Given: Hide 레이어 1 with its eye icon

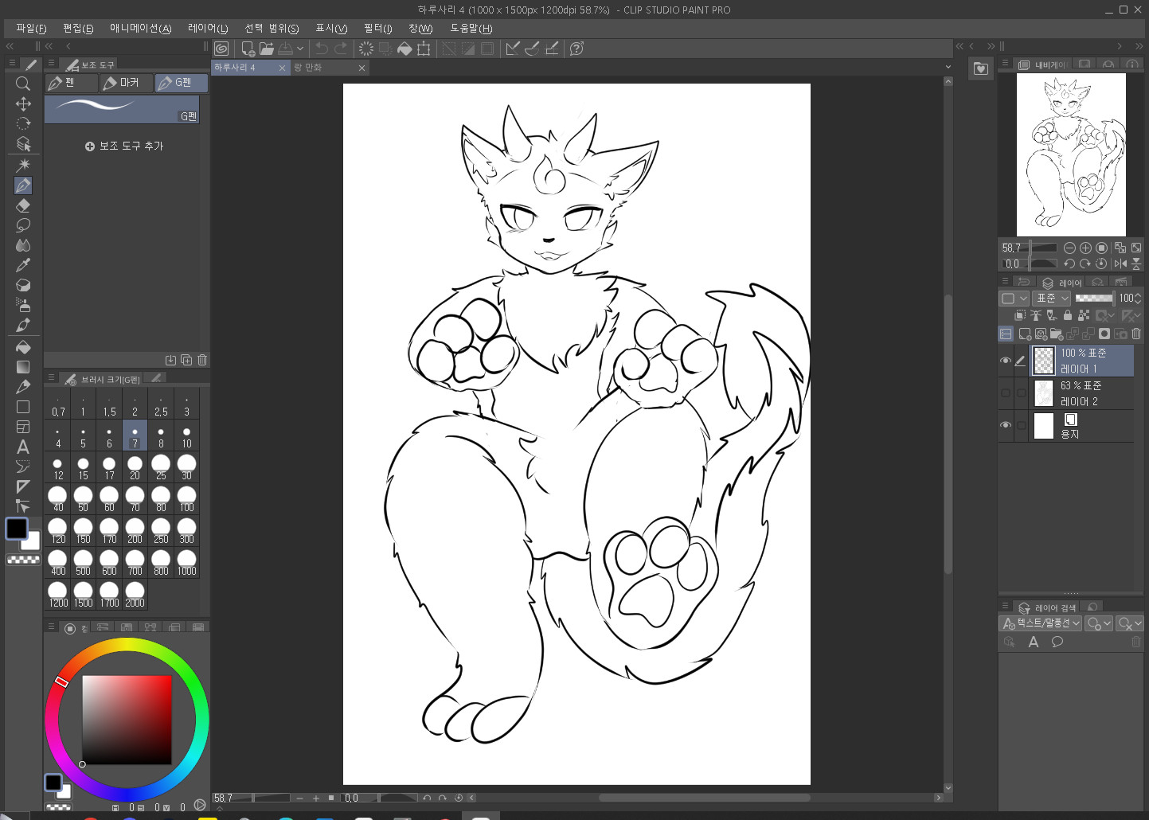Looking at the screenshot, I should 1006,361.
